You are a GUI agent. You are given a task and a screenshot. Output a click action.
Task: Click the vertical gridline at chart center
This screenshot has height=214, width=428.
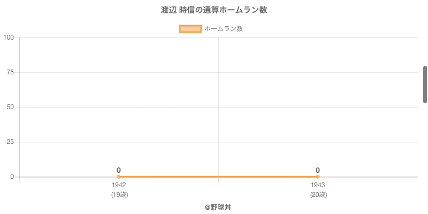[218, 107]
